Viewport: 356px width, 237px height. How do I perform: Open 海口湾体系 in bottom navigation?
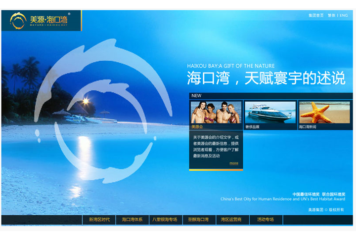tap(132, 220)
